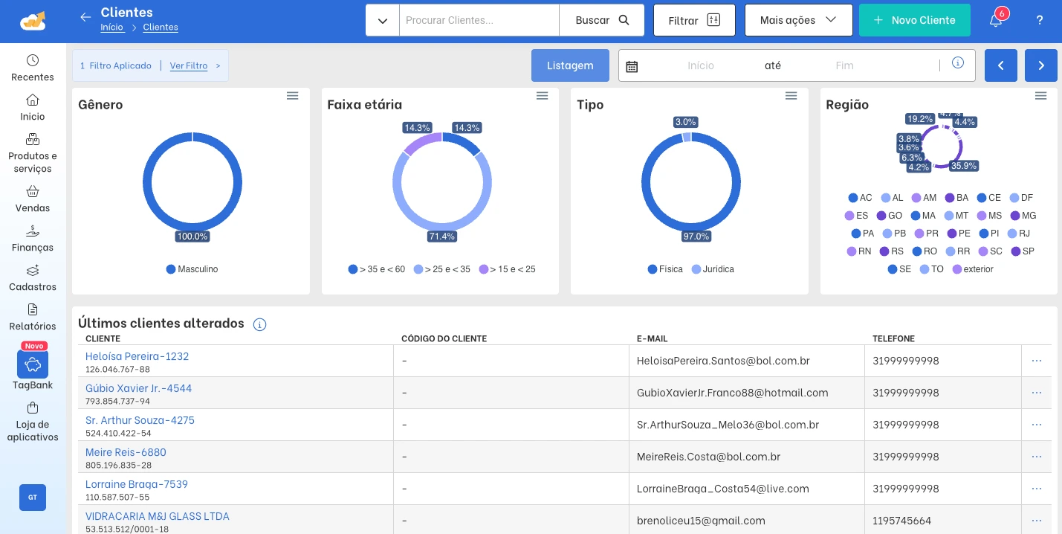Image resolution: width=1062 pixels, height=534 pixels.
Task: Open the Gênero chart menu
Action: [293, 96]
